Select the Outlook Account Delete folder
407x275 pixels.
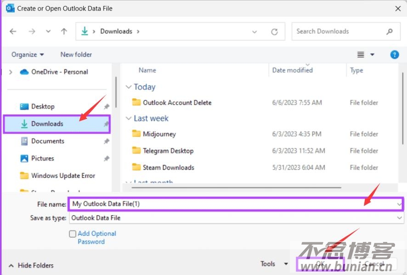pyautogui.click(x=177, y=103)
